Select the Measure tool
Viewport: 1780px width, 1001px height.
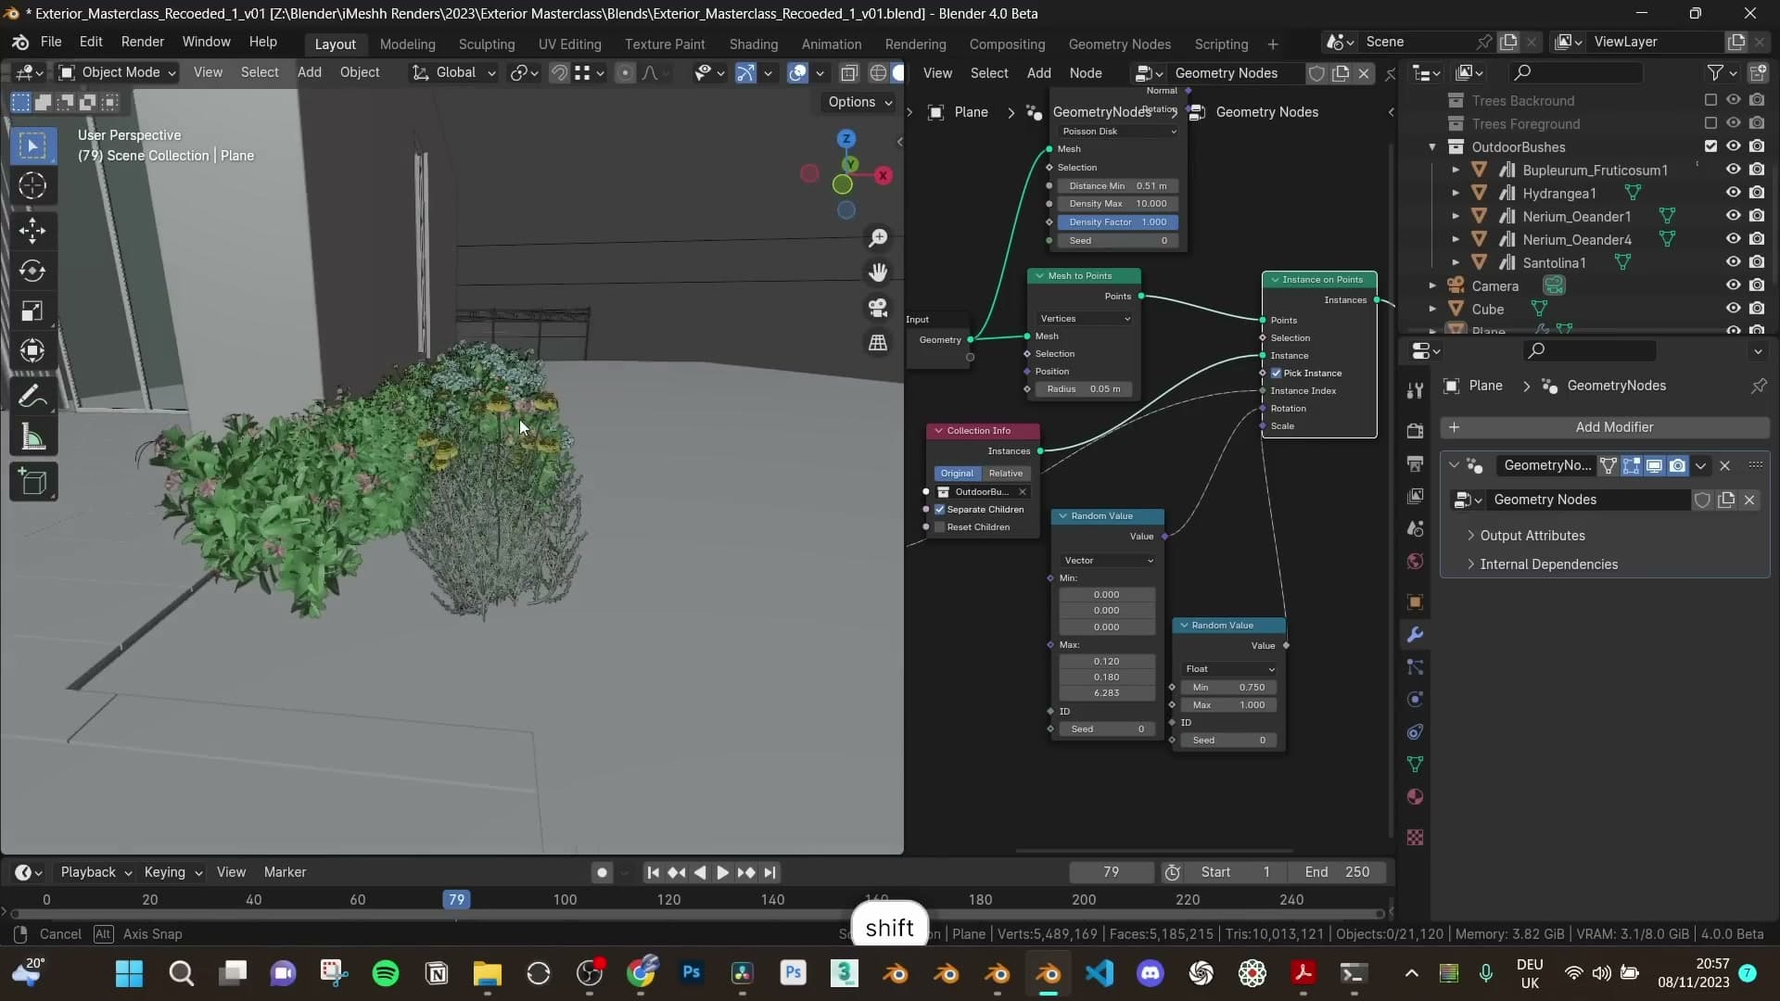click(32, 437)
